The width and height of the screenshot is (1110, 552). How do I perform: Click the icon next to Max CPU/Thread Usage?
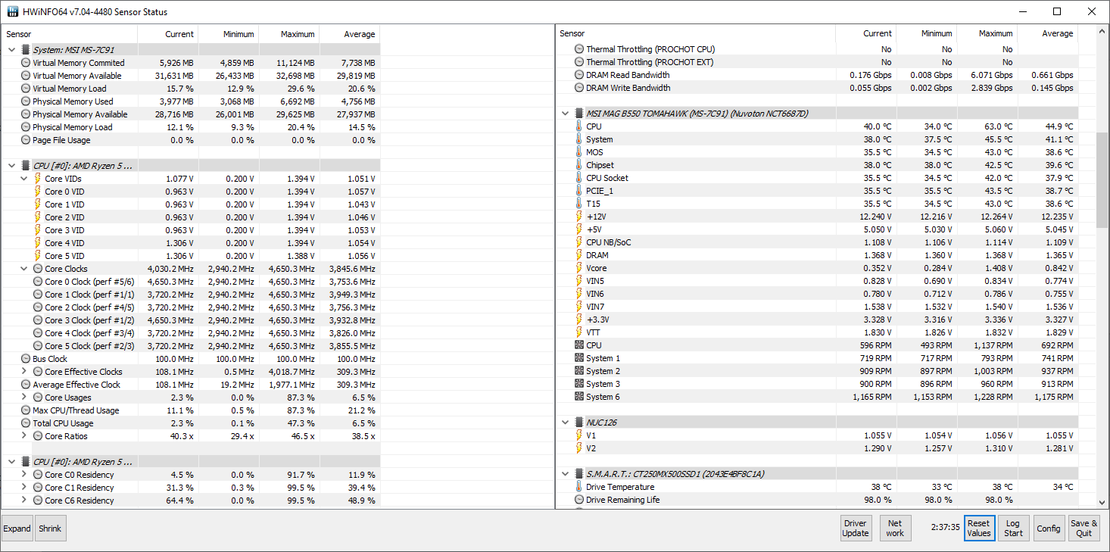pyautogui.click(x=26, y=410)
